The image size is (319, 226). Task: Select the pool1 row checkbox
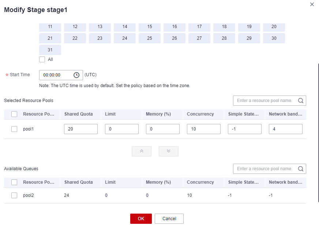(14, 129)
